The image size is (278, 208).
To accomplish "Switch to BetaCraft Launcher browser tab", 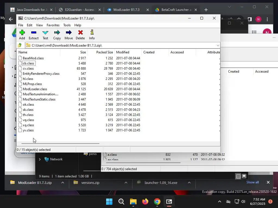I will coord(176,10).
